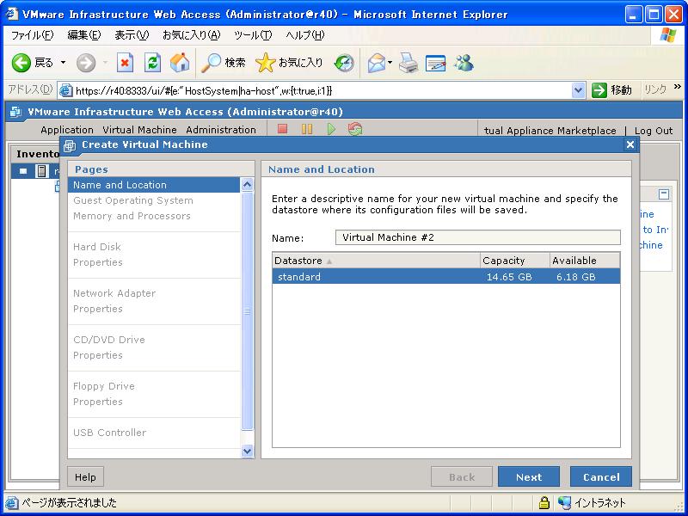
Task: Click the Memory and Processors page entry
Action: [132, 216]
